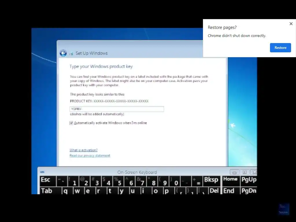Screen dimensions: 296x222
Task: Tap the 7 key on the On-Screen Keyboard
Action: (x=141, y=181)
